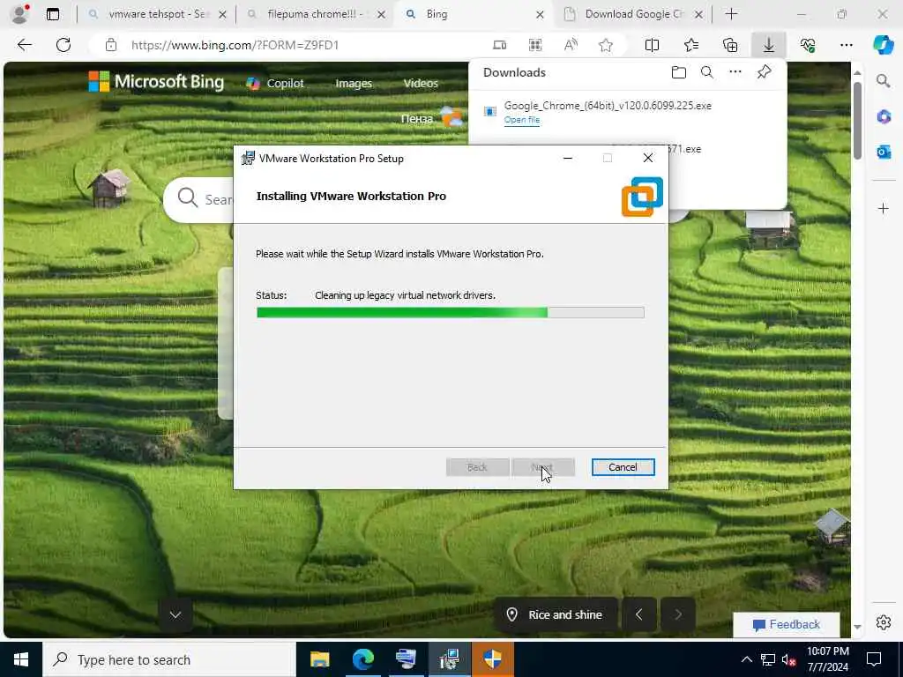Open File Explorer from taskbar
Image resolution: width=903 pixels, height=677 pixels.
click(x=319, y=659)
